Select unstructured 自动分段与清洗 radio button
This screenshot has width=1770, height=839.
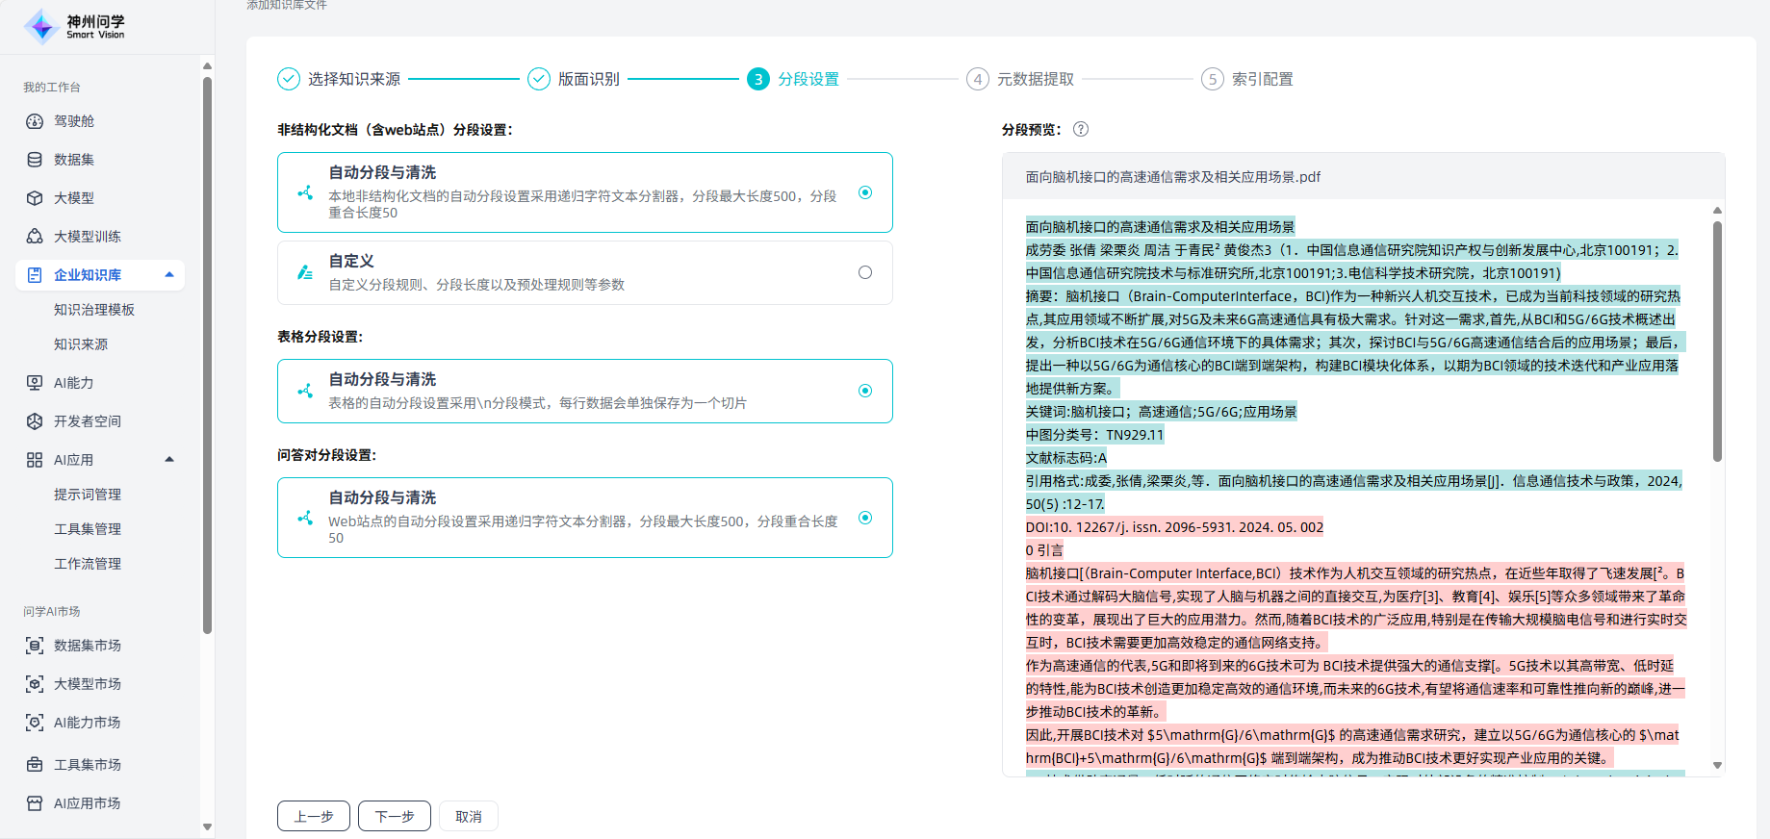(x=865, y=192)
